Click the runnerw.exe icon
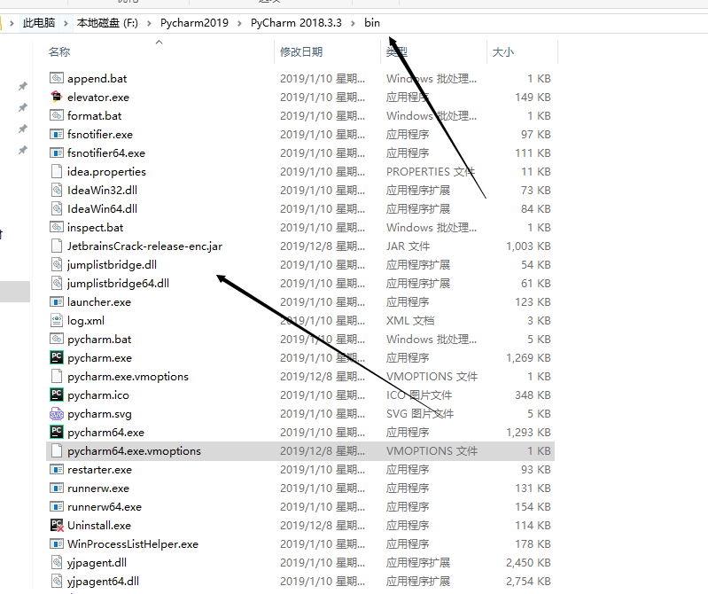 57,488
